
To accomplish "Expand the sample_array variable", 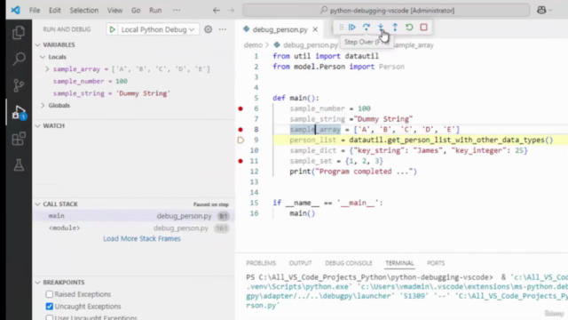I will coord(47,69).
